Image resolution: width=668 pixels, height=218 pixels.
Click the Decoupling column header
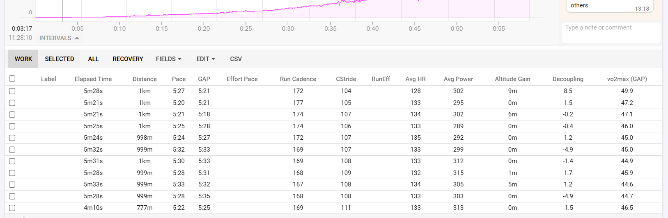568,79
